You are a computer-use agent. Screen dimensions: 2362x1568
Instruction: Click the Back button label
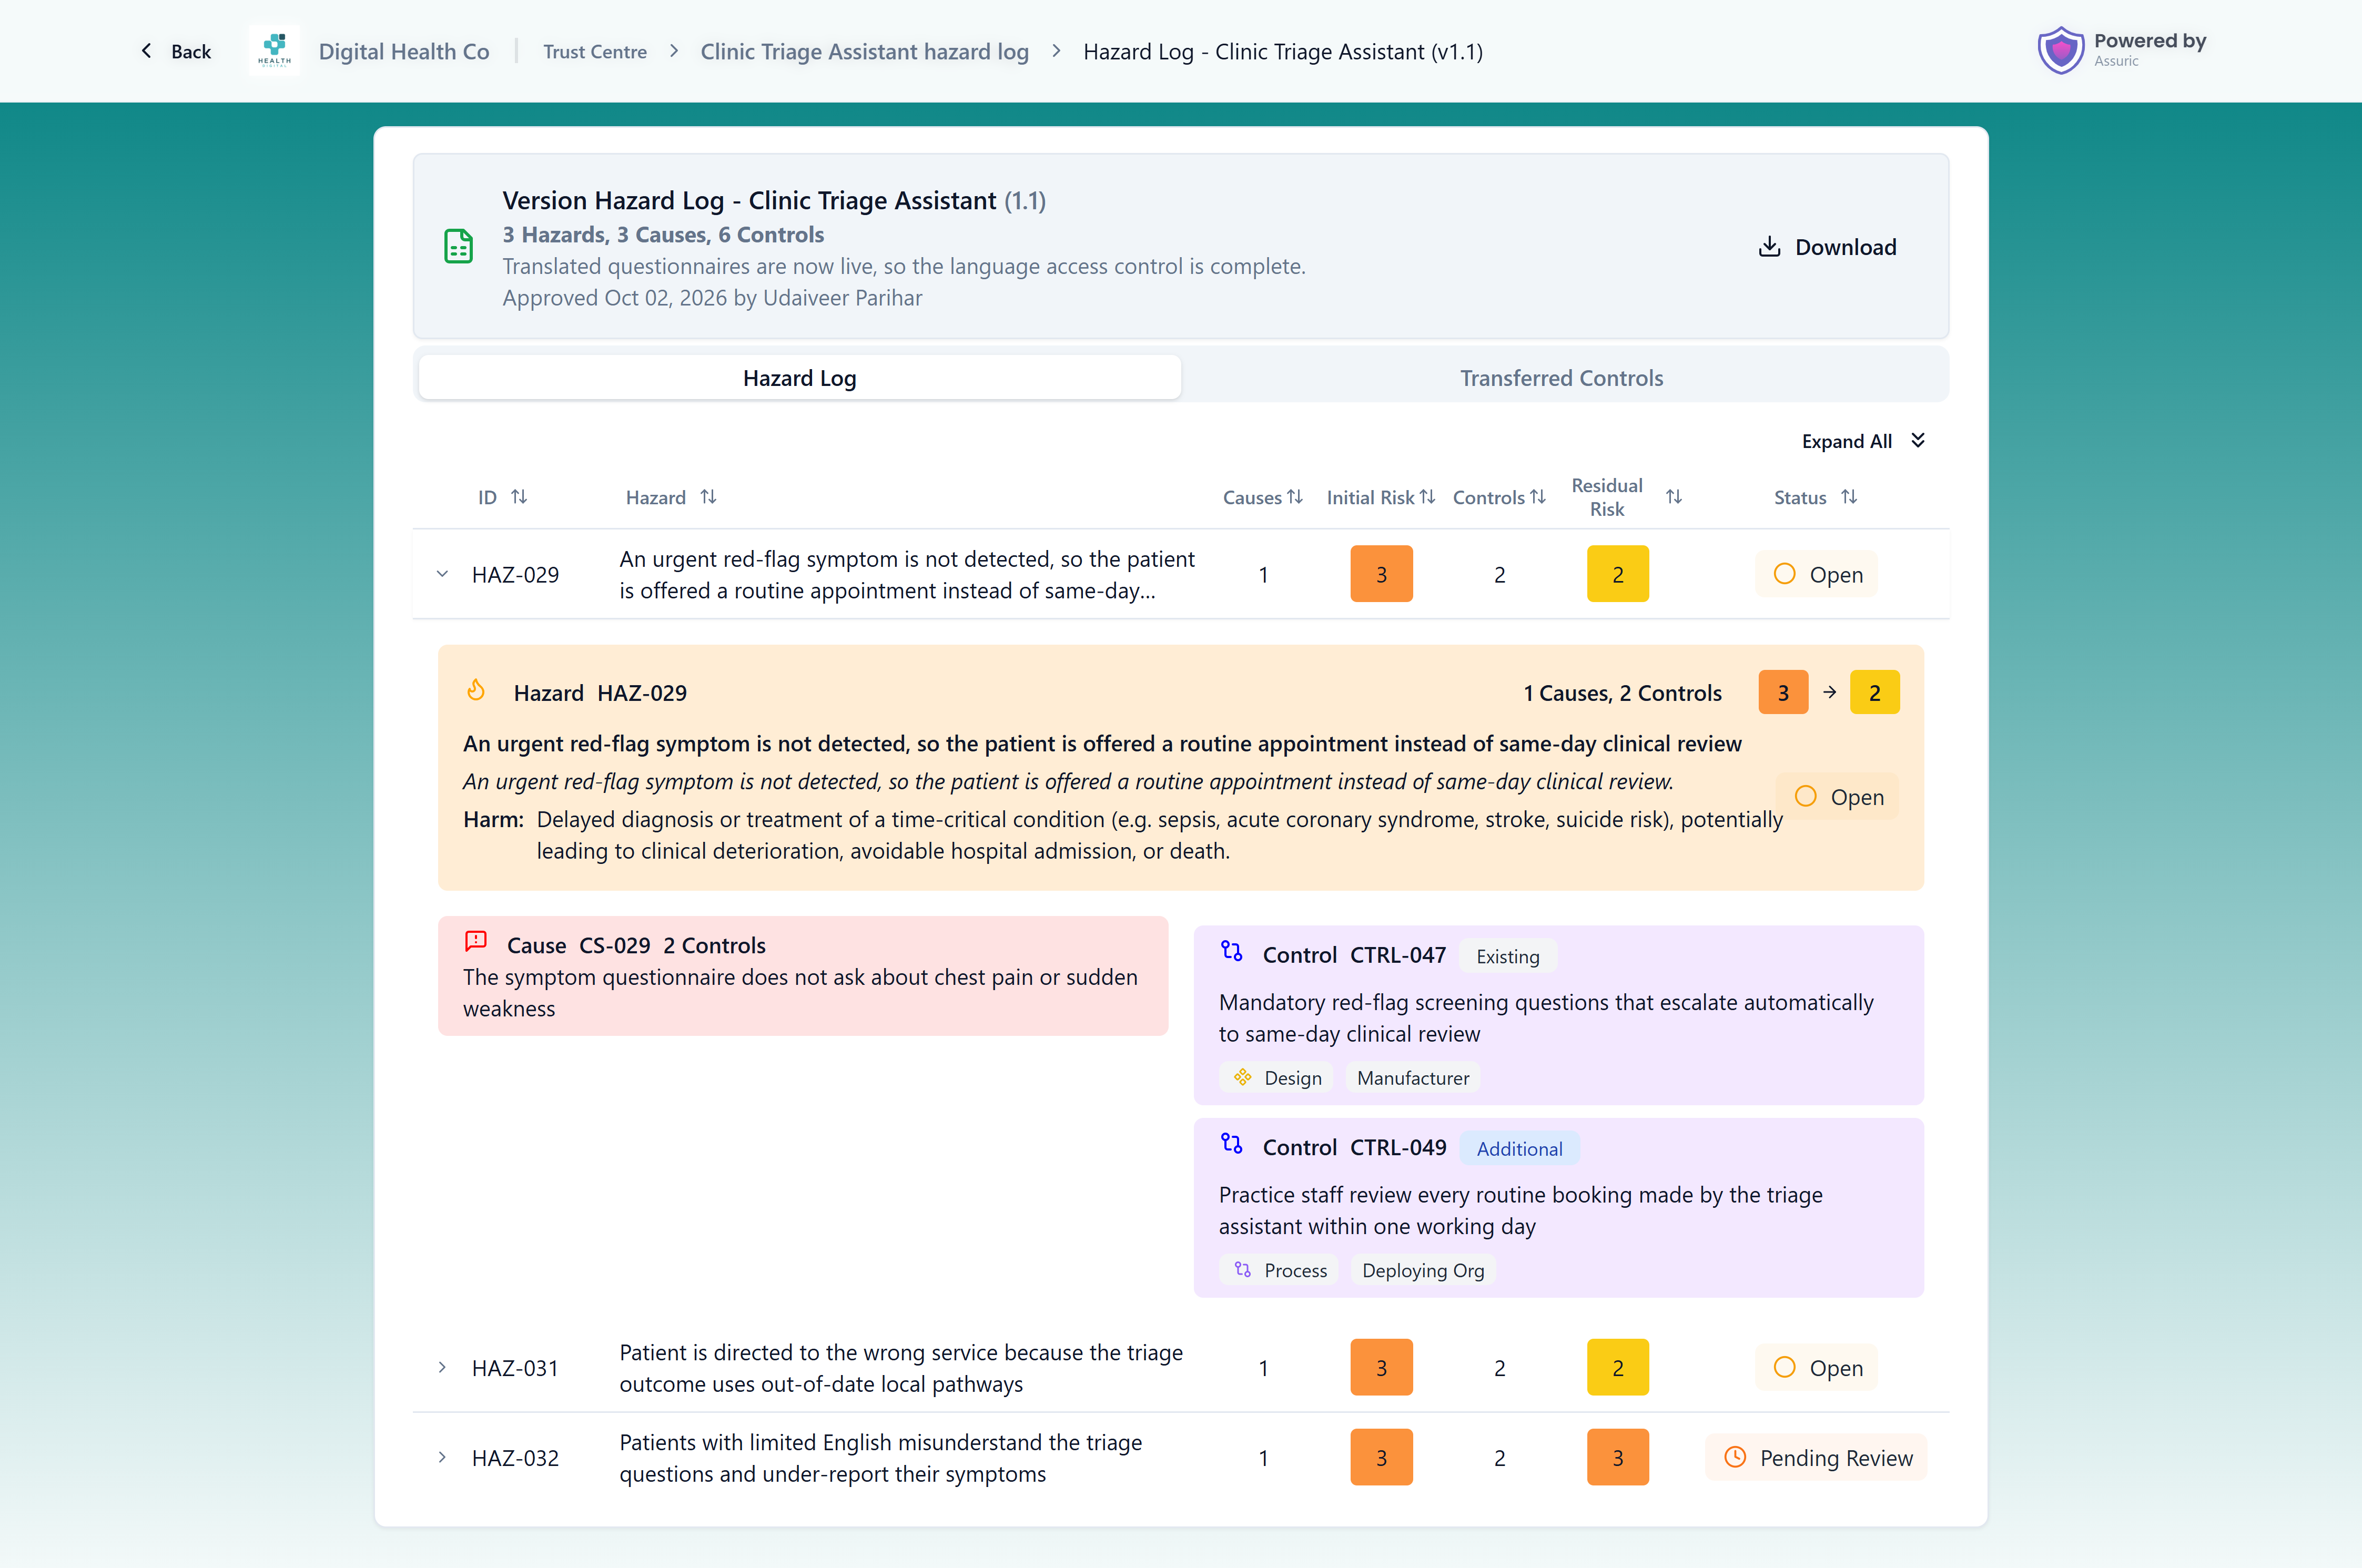click(x=191, y=52)
